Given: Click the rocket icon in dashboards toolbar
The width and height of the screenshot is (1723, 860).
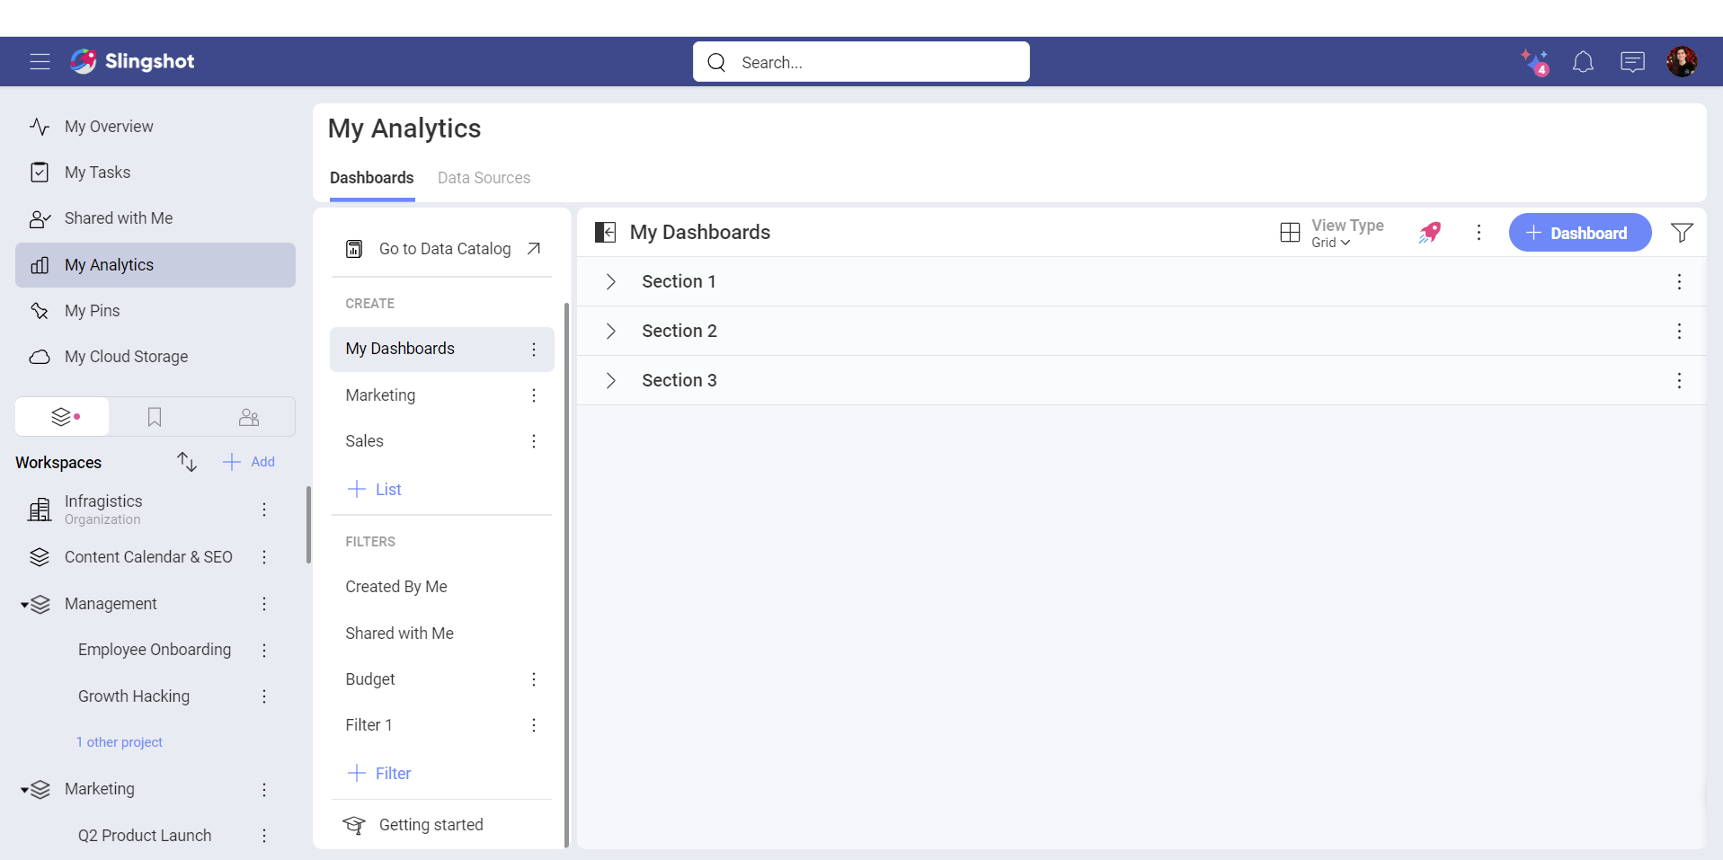Looking at the screenshot, I should 1429,233.
